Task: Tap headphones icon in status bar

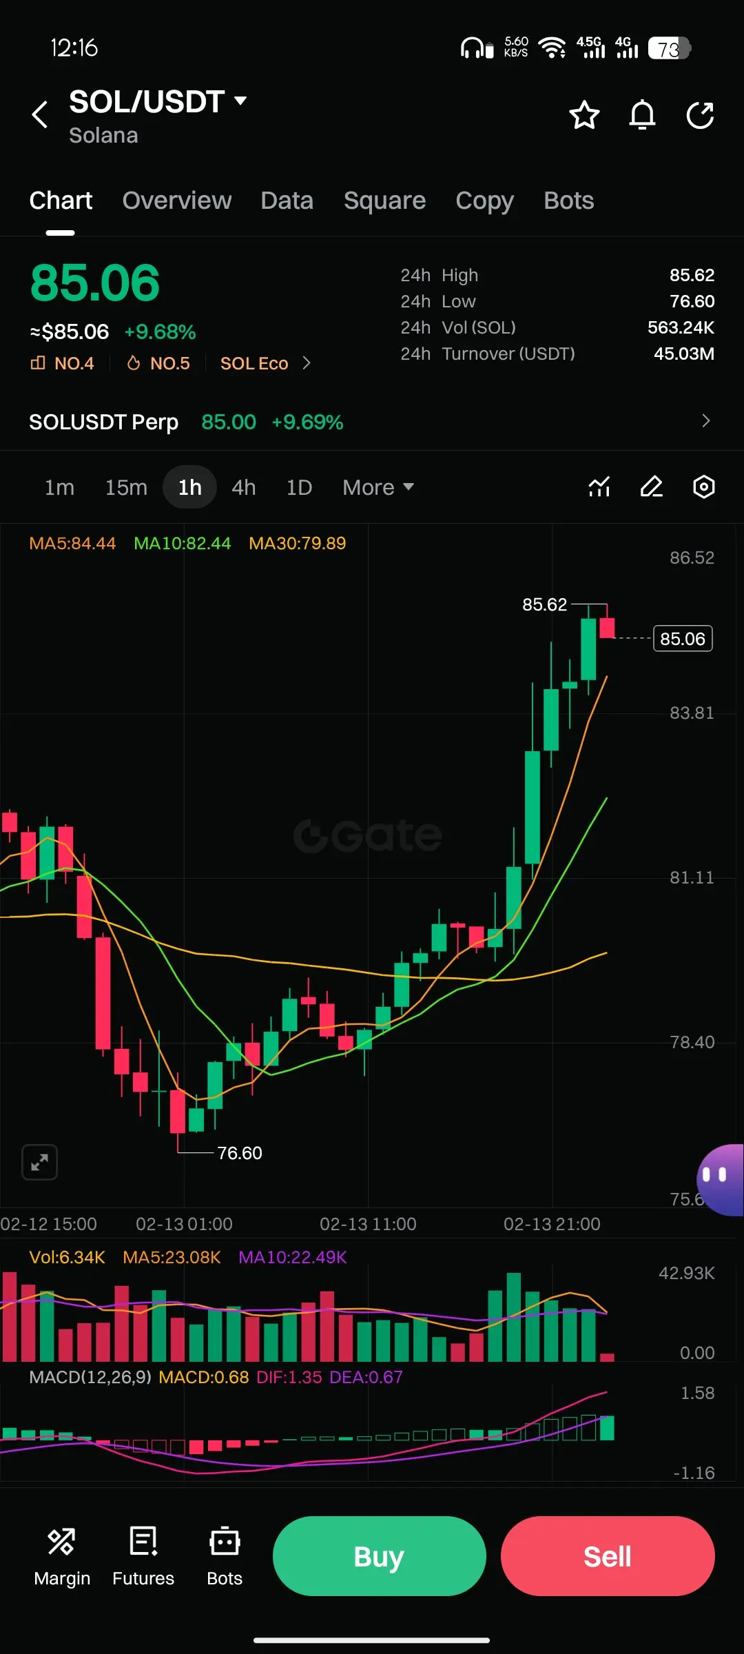Action: click(x=477, y=48)
